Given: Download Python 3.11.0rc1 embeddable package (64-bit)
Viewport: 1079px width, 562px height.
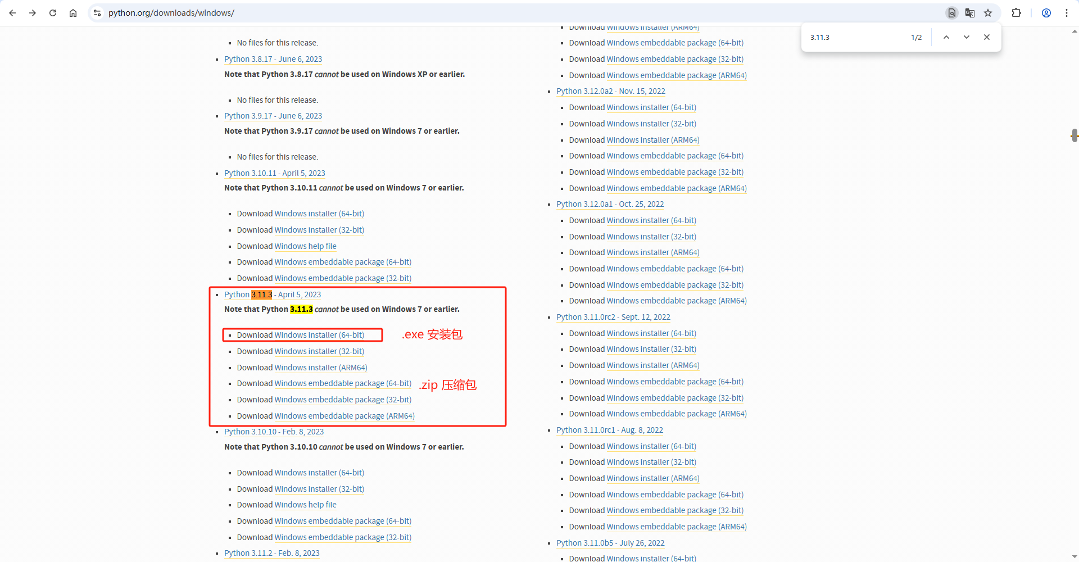Looking at the screenshot, I should [675, 495].
